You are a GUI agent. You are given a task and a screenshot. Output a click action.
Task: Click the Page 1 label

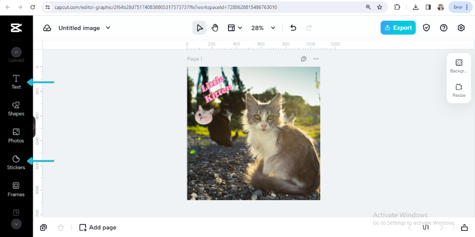tap(194, 59)
